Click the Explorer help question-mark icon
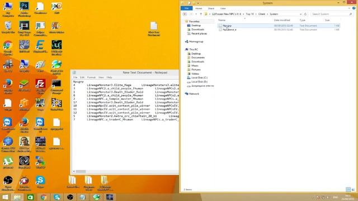 [x=354, y=8]
